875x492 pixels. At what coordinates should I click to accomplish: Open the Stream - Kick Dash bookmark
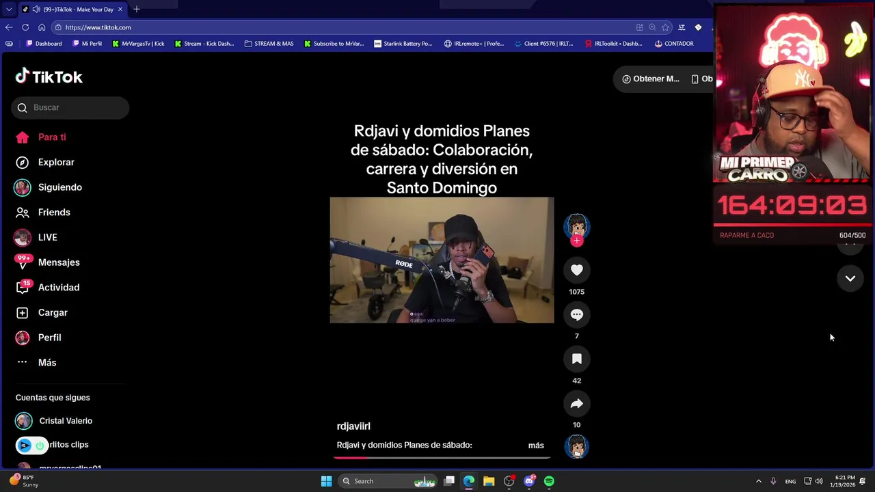[x=204, y=44]
